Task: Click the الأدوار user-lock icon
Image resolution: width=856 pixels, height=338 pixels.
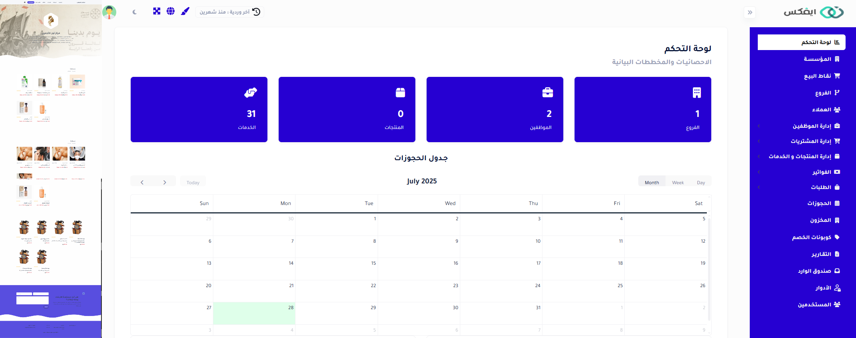Action: coord(837,288)
